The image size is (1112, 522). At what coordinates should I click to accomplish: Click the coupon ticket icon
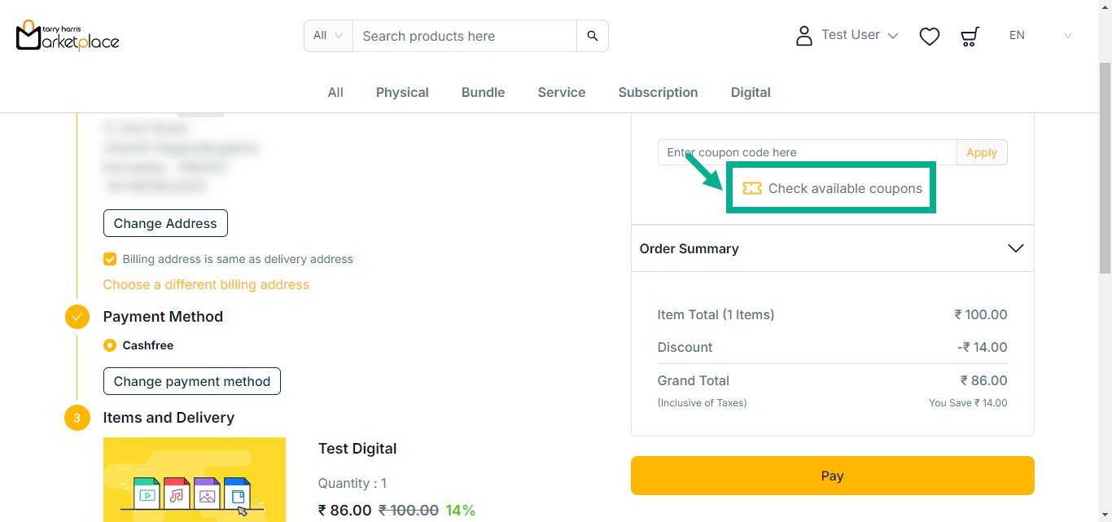point(752,189)
